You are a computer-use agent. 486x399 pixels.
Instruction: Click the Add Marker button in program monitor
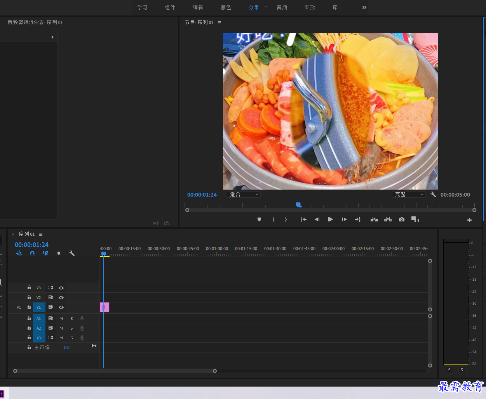point(259,219)
